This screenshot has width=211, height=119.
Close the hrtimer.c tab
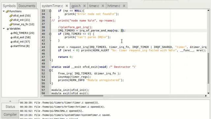click(x=124, y=6)
